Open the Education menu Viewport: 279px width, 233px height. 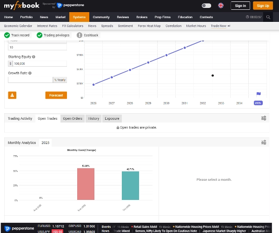185,17
